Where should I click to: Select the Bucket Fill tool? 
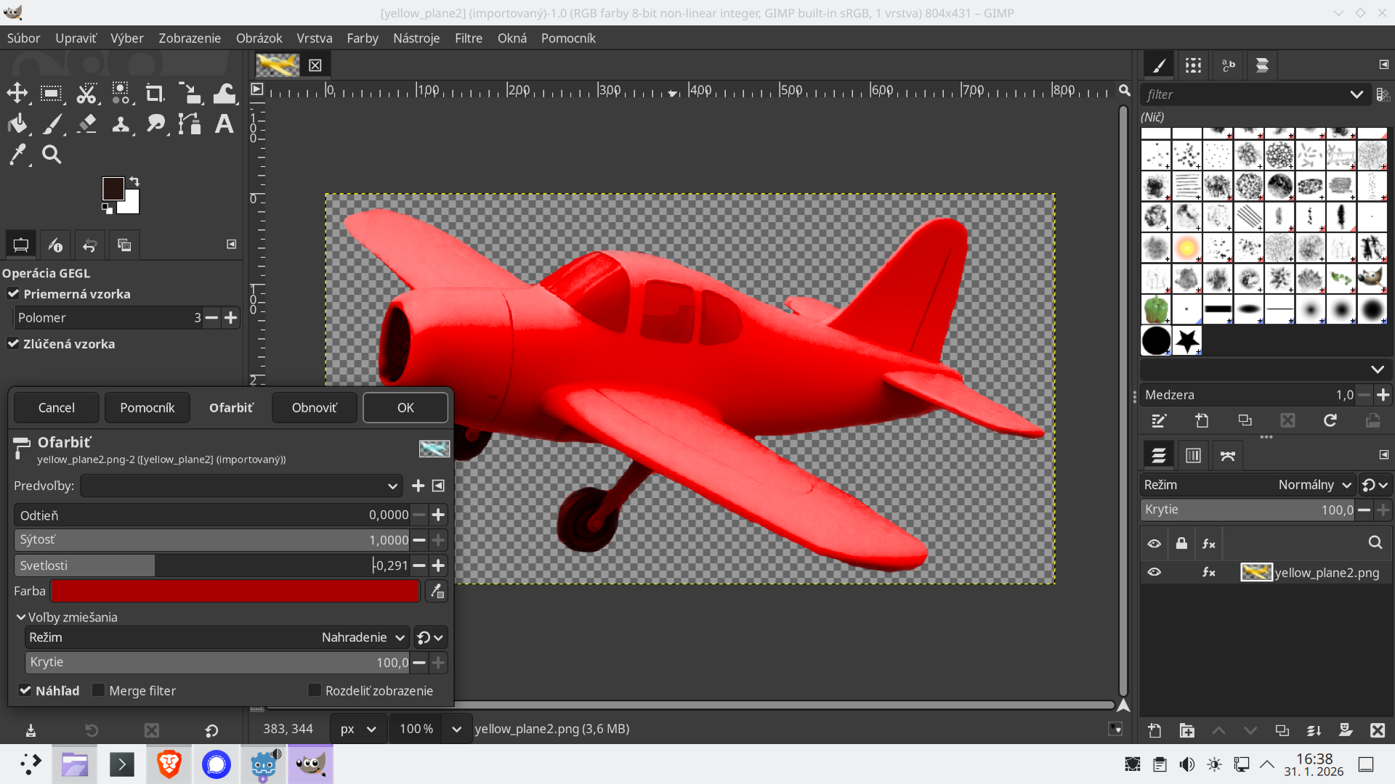[18, 123]
